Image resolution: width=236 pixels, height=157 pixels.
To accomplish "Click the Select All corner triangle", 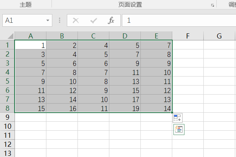I will coord(7,36).
